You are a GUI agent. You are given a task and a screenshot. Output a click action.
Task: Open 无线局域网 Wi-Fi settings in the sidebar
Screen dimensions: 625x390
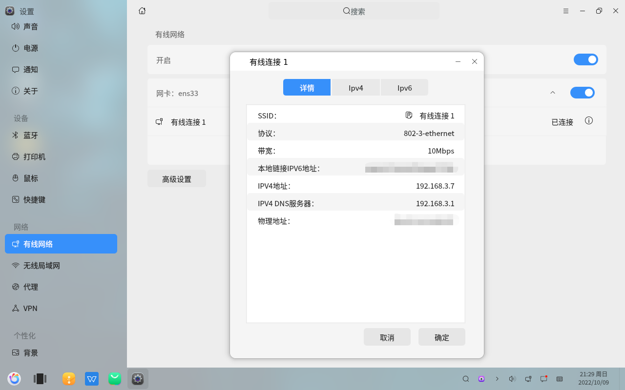[61, 265]
